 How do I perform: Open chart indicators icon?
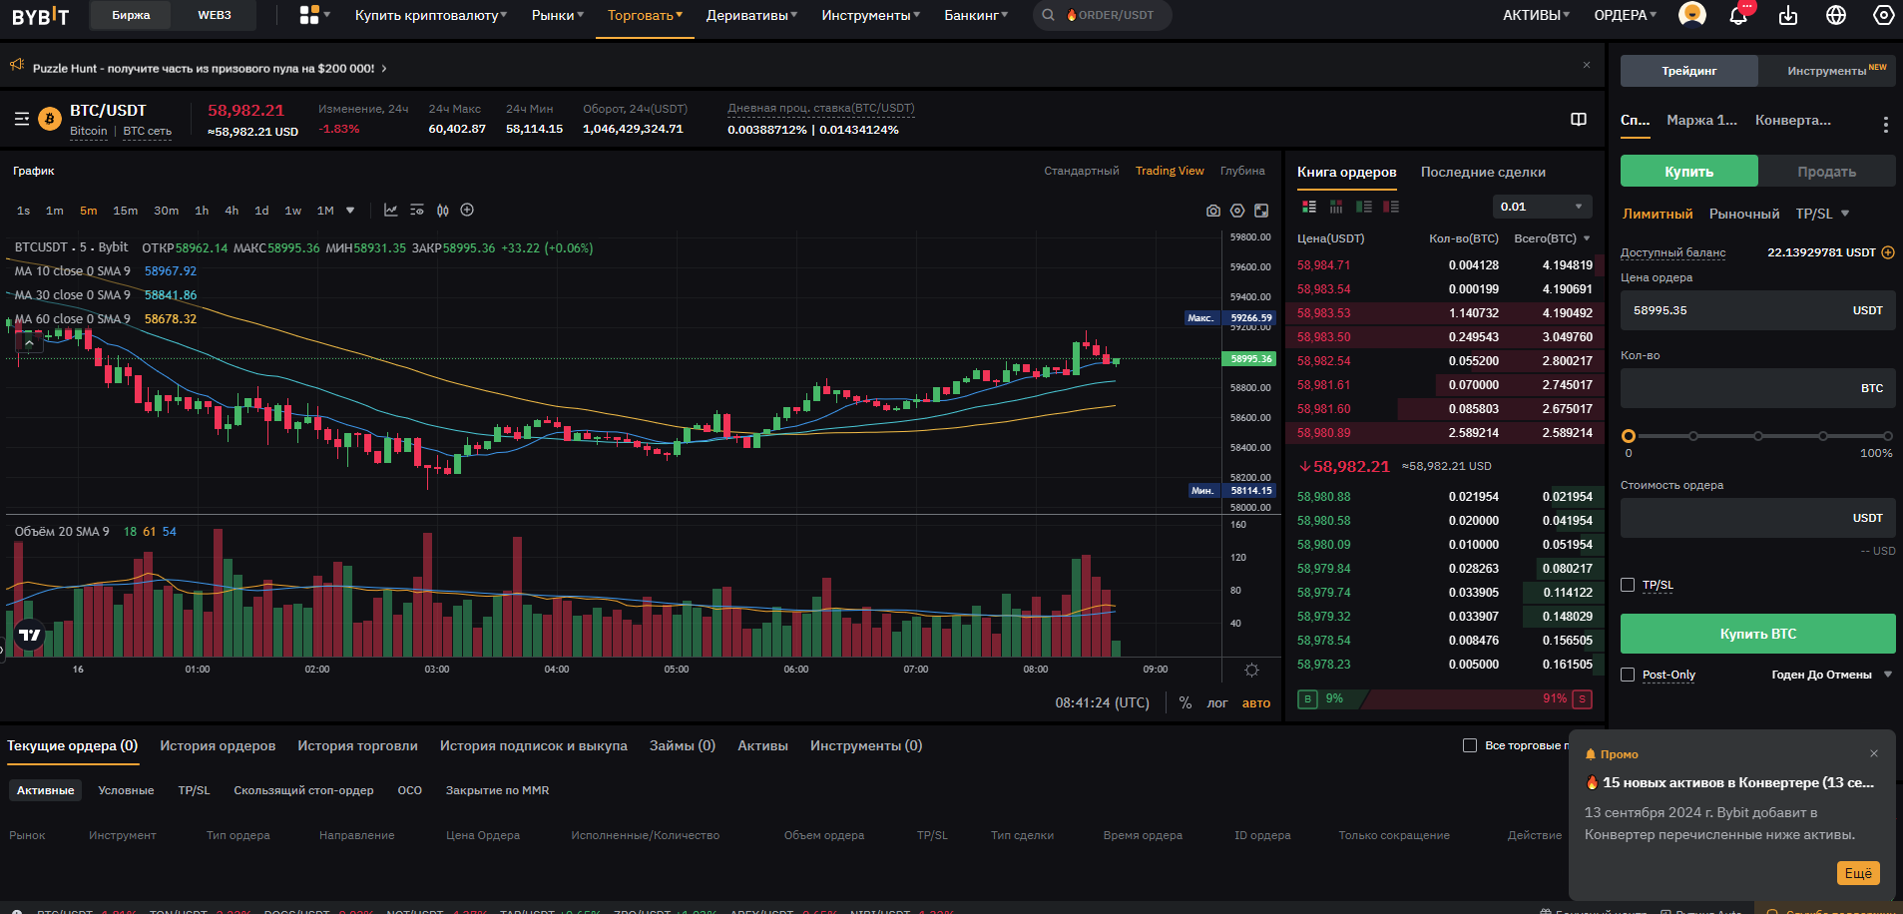(391, 211)
